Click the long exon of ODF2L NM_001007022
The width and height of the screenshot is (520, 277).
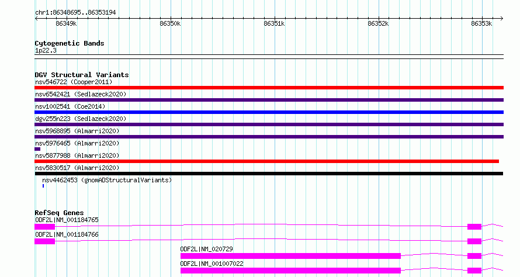tap(290, 271)
